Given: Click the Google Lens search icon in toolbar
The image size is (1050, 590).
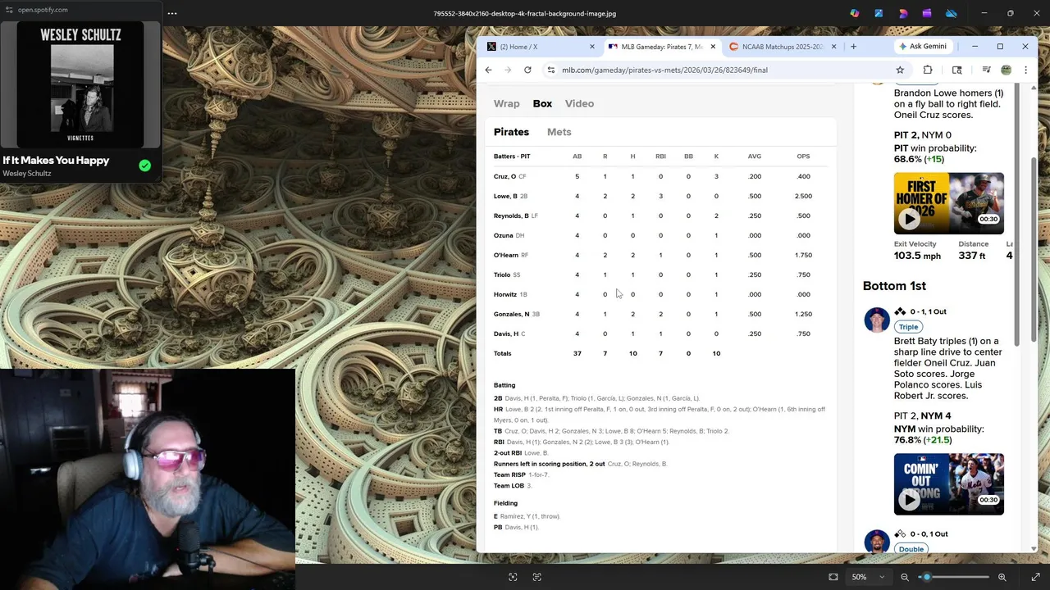Looking at the screenshot, I should (x=957, y=70).
